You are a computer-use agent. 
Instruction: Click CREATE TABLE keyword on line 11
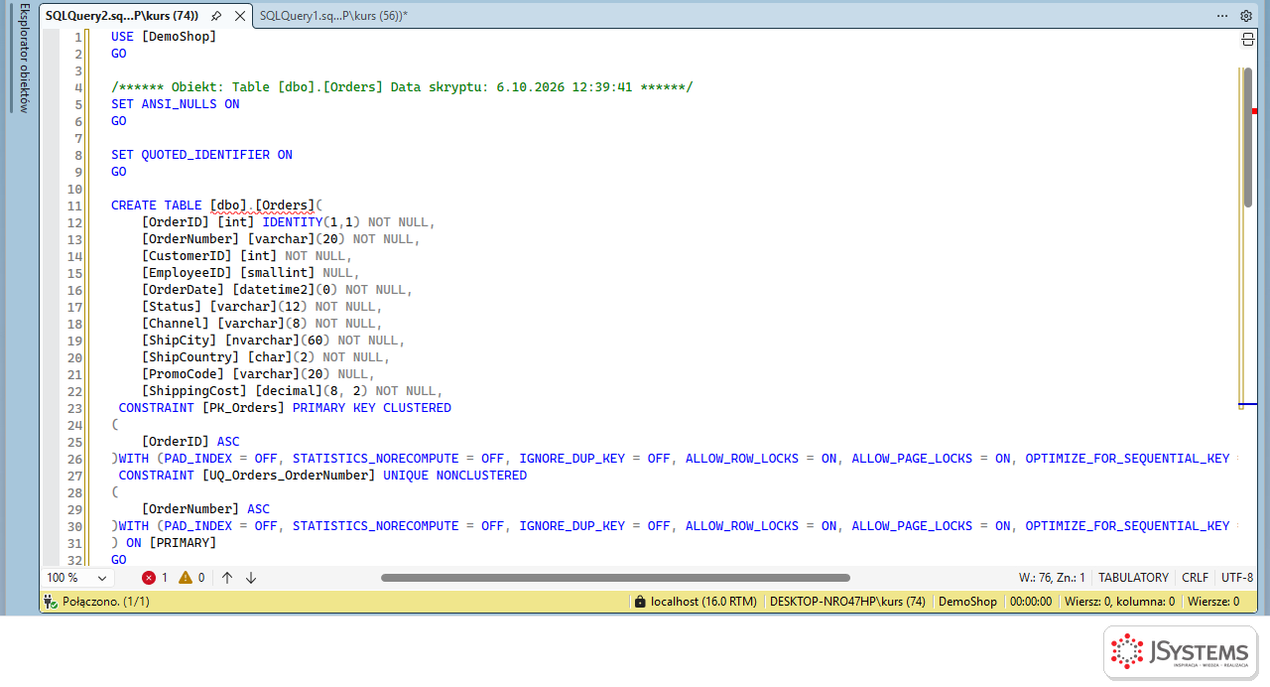tap(157, 206)
